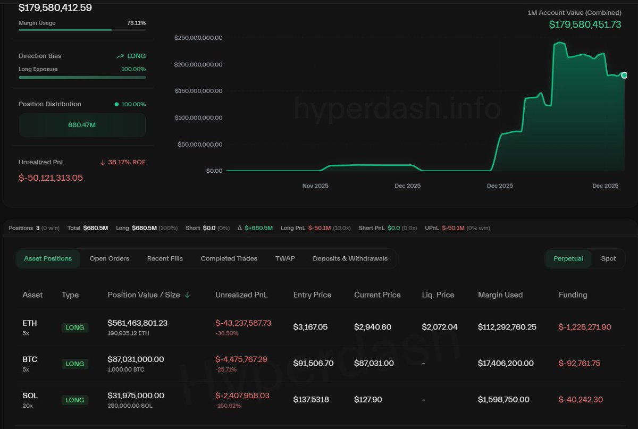Click the 1M Account Value (Combined) label
The height and width of the screenshot is (429, 638).
pyautogui.click(x=574, y=12)
